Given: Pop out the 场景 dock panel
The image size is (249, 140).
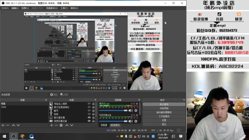Looking at the screenshot, I should pos(46,100).
